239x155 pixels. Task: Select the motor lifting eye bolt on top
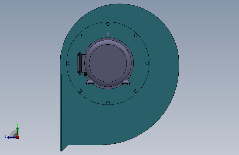click(x=108, y=36)
